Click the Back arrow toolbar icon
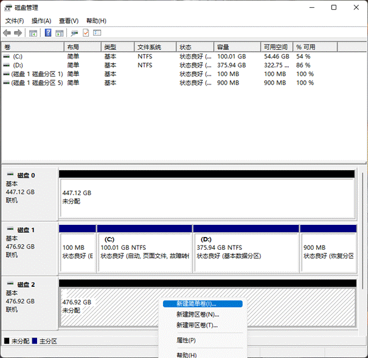This screenshot has height=358, width=368. click(7, 33)
